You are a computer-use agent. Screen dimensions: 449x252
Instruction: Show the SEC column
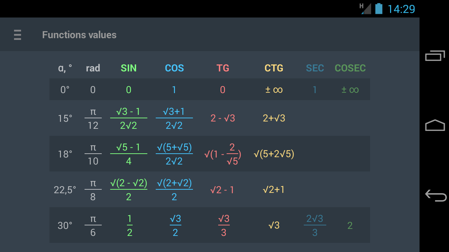[315, 68]
